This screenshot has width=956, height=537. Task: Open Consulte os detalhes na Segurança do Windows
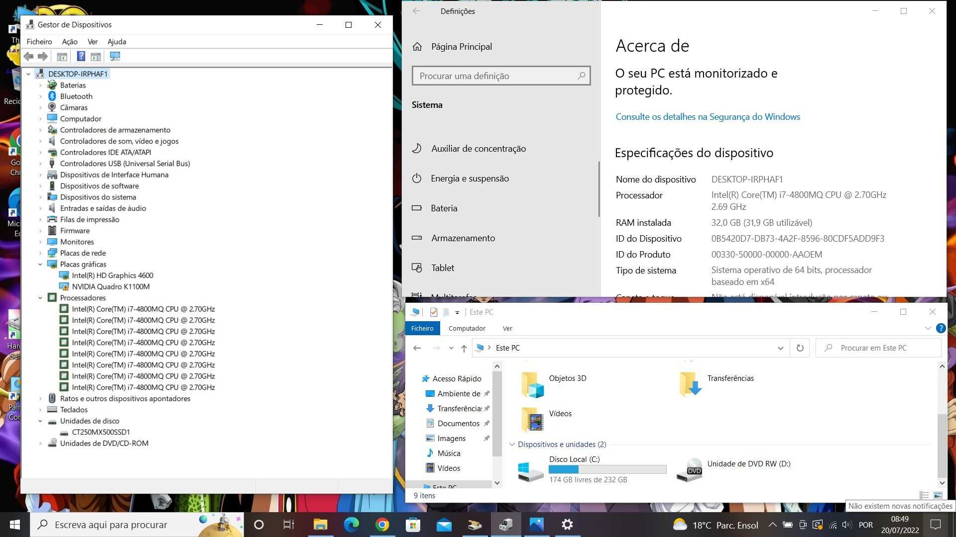point(708,117)
